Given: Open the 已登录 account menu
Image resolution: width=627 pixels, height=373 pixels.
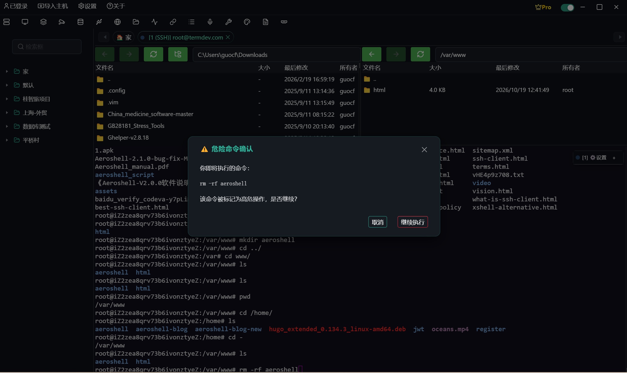Looking at the screenshot, I should pyautogui.click(x=16, y=6).
